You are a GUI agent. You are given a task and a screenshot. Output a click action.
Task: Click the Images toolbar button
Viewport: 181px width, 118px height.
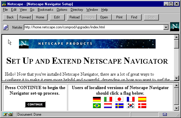pos(89,17)
